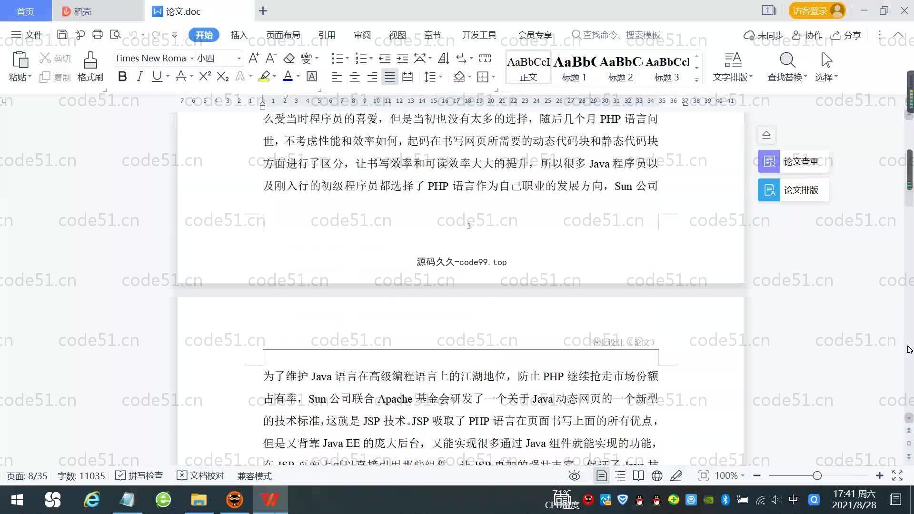
Task: Toggle justified text alignment
Action: pyautogui.click(x=390, y=77)
